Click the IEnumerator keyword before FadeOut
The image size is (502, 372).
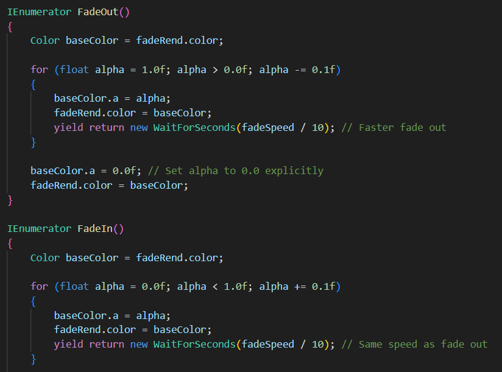[x=39, y=12]
